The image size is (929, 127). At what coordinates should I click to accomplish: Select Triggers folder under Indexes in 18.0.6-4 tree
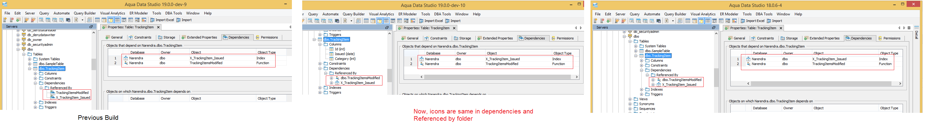point(656,95)
